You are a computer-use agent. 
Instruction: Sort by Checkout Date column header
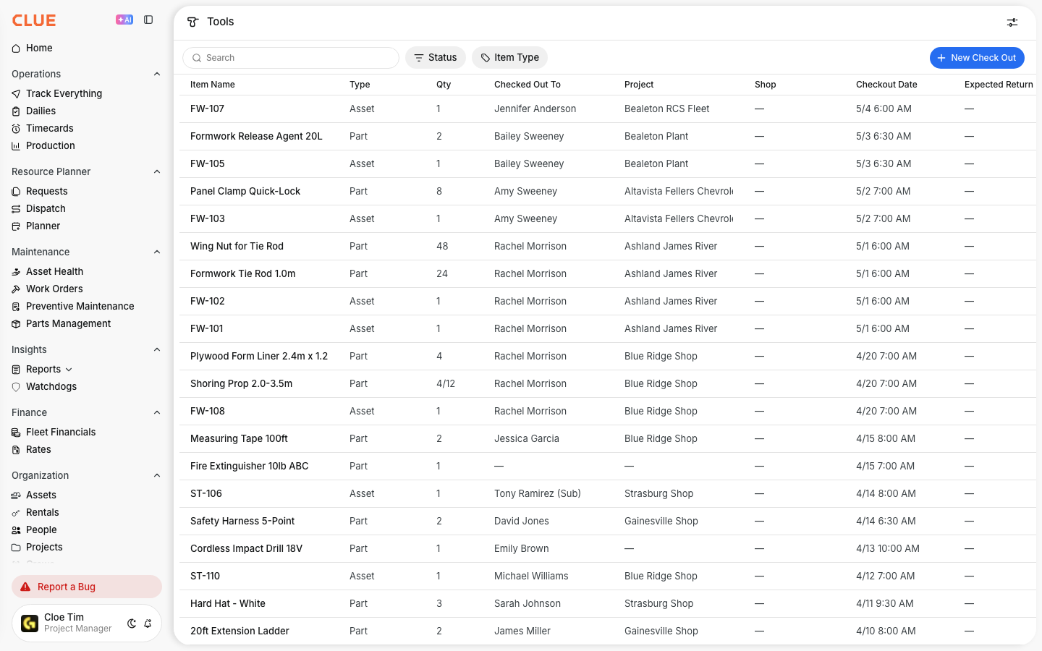coord(886,85)
